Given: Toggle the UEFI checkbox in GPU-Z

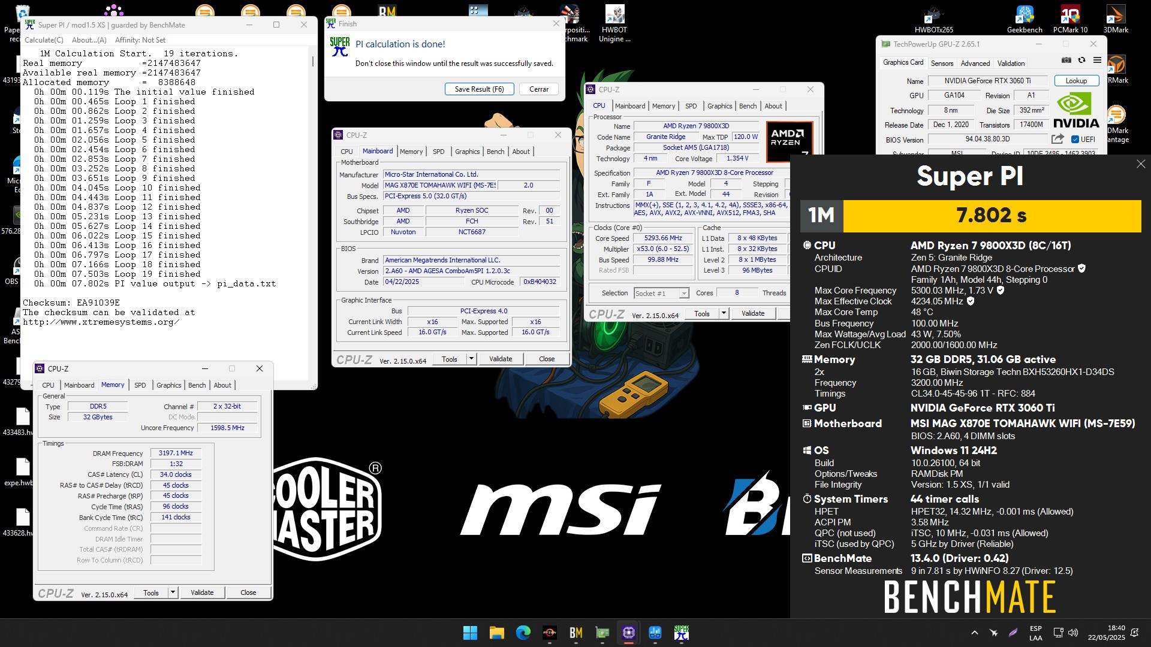Looking at the screenshot, I should point(1075,140).
